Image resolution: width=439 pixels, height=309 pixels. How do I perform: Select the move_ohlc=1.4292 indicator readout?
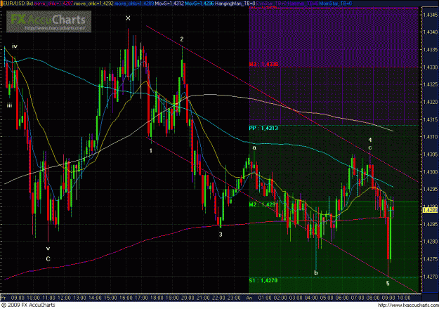point(94,4)
